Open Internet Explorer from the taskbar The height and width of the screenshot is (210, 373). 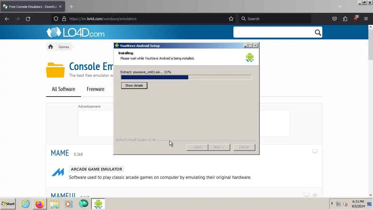click(26, 204)
